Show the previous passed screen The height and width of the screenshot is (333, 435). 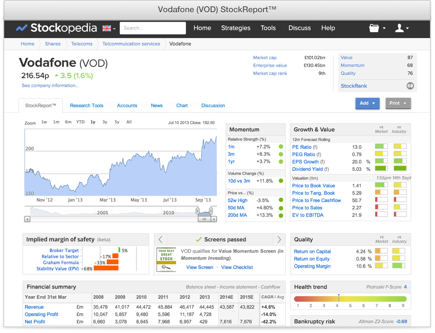160,239
